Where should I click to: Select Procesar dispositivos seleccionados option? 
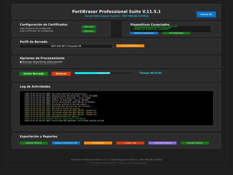click(21, 62)
